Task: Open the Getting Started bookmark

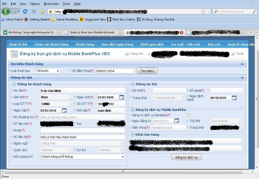Action: pos(37,19)
